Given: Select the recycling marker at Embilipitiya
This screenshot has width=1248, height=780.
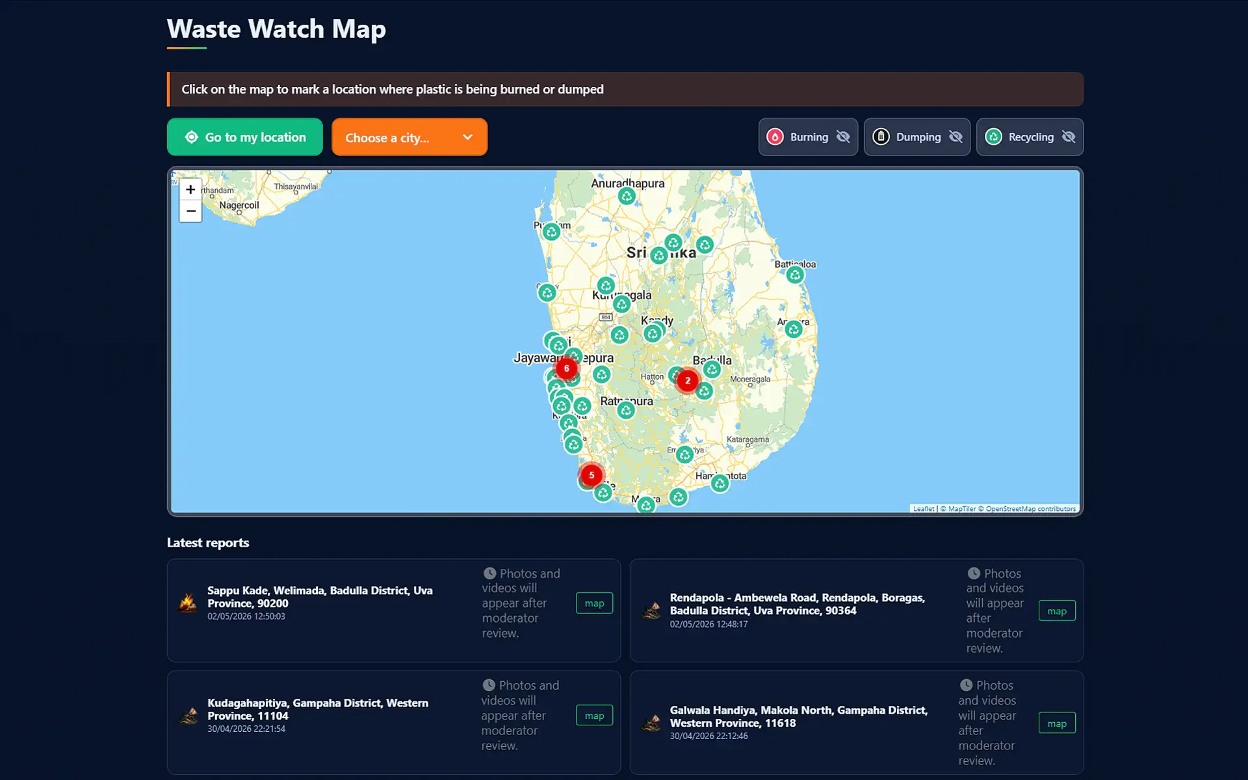Looking at the screenshot, I should click(x=684, y=454).
